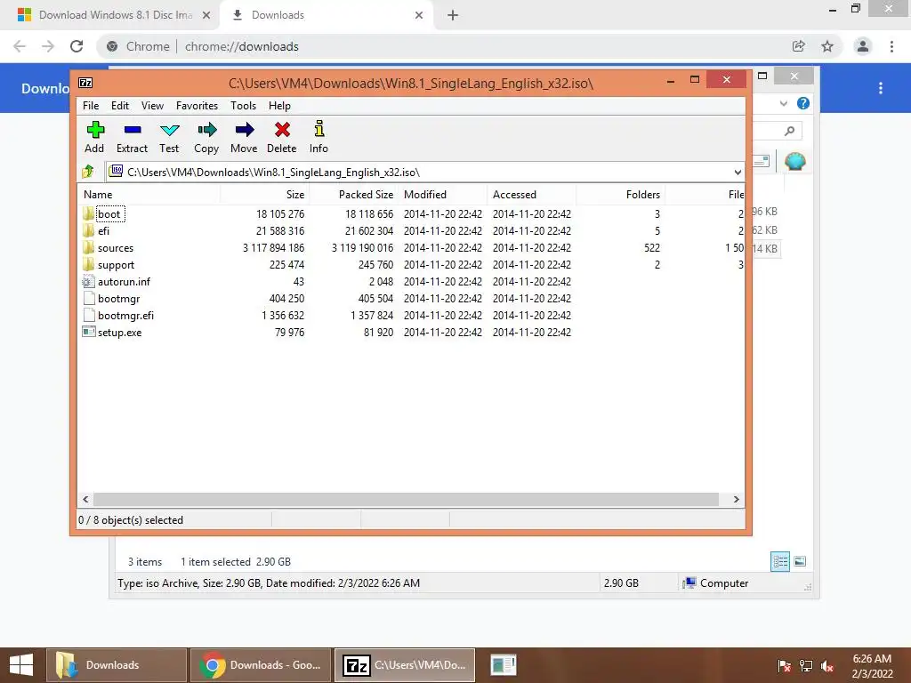Open the Favorites menu
Viewport: 911px width, 683px height.
(x=197, y=106)
